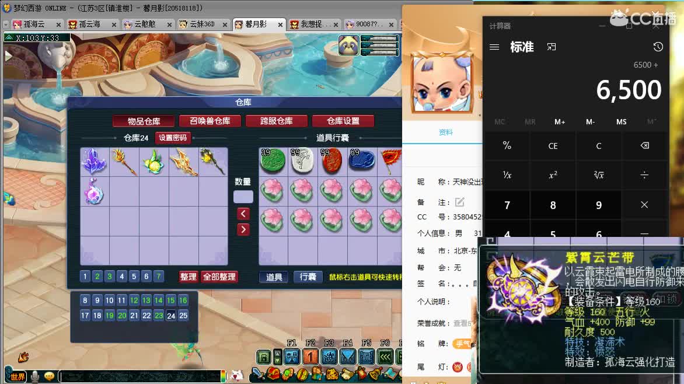The height and width of the screenshot is (384, 684).
Task: Expand the game tab list dropdown arrow
Action: click(6, 25)
